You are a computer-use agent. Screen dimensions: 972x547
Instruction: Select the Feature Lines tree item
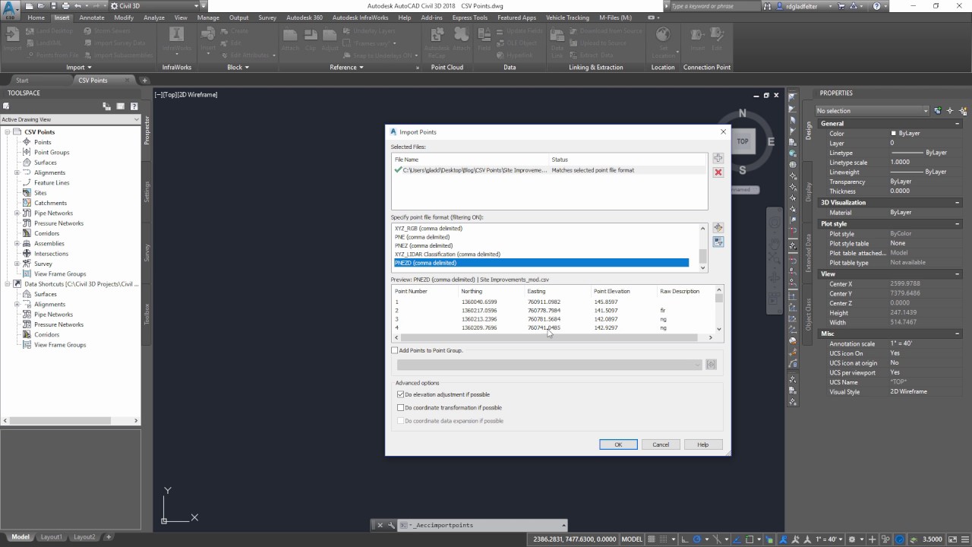click(x=52, y=183)
